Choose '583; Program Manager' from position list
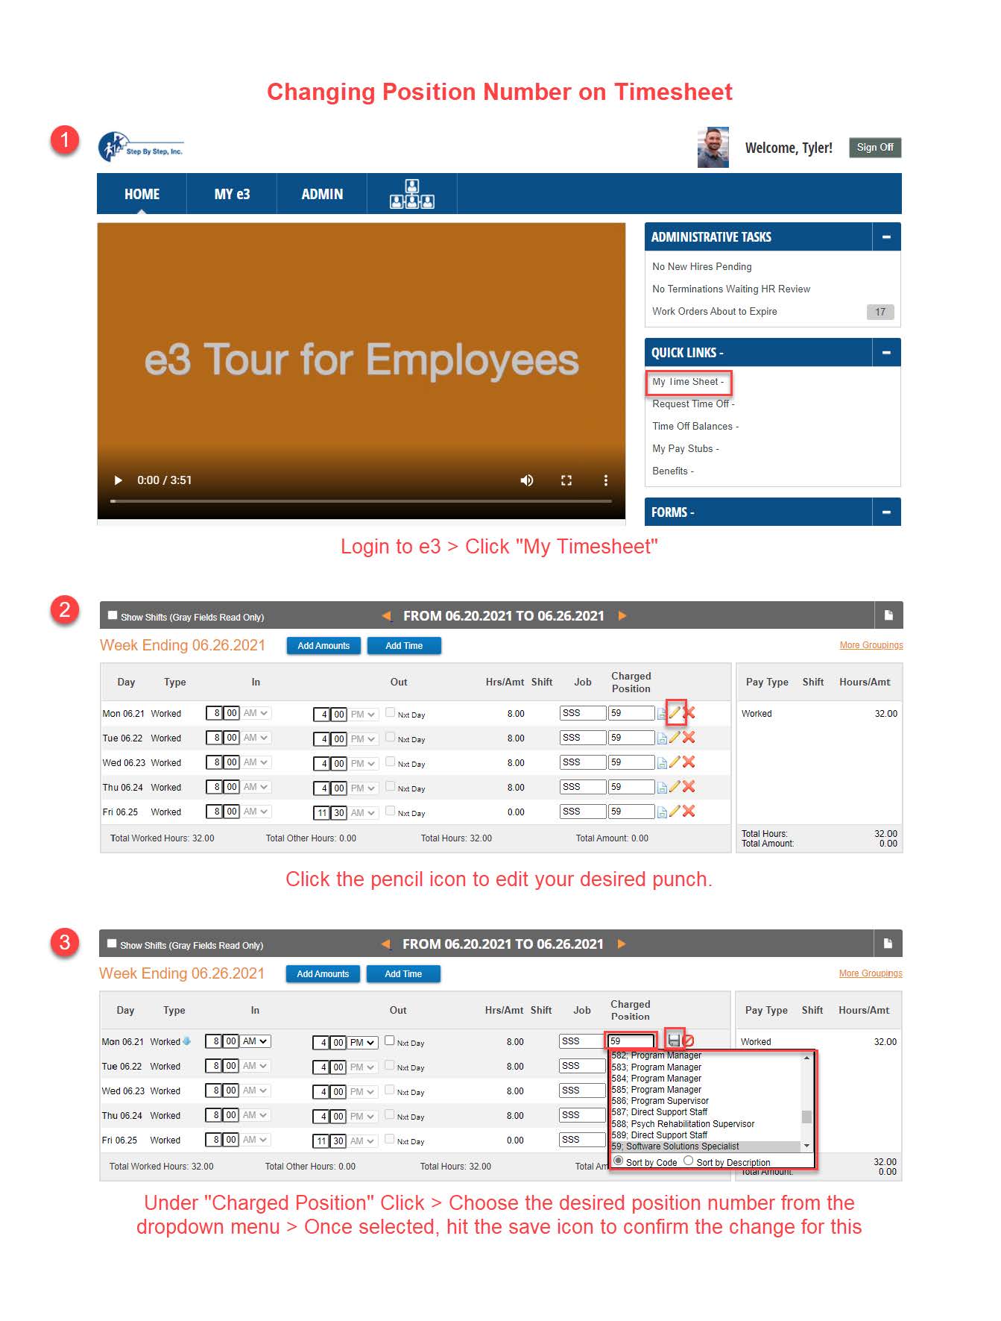The width and height of the screenshot is (1001, 1321). tap(657, 1067)
